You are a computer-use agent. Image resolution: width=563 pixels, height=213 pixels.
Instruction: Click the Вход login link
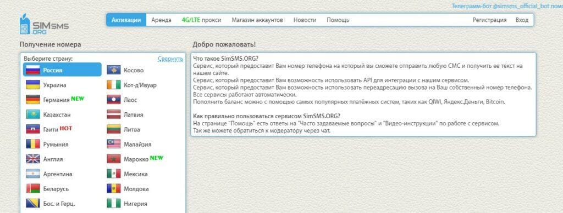click(522, 20)
